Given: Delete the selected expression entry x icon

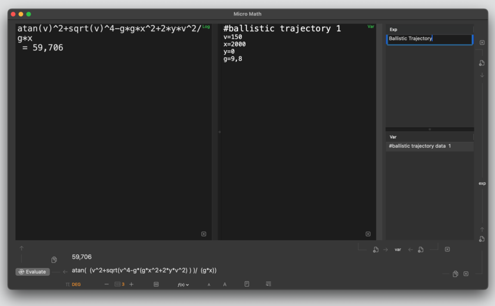Looking at the screenshot, I should coord(482,42).
